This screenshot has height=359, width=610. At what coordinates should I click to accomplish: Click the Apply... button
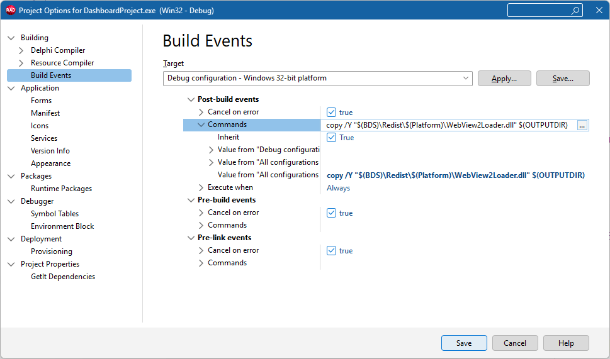click(504, 79)
